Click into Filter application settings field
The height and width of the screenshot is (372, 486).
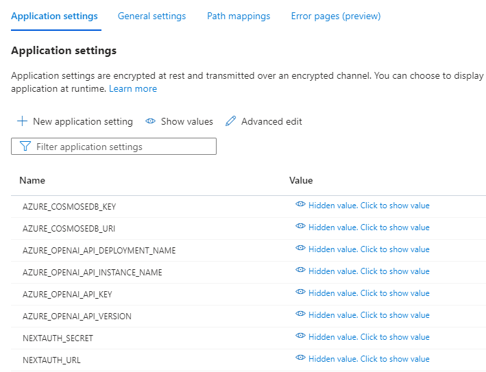114,147
